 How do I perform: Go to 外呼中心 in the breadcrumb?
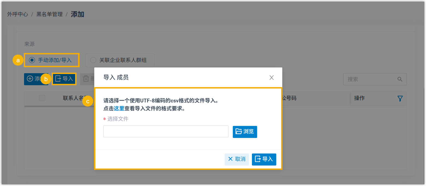(x=17, y=14)
